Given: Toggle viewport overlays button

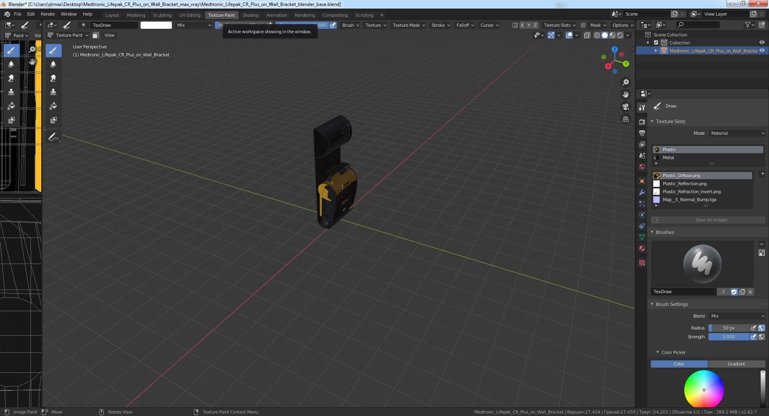Looking at the screenshot, I should point(569,35).
